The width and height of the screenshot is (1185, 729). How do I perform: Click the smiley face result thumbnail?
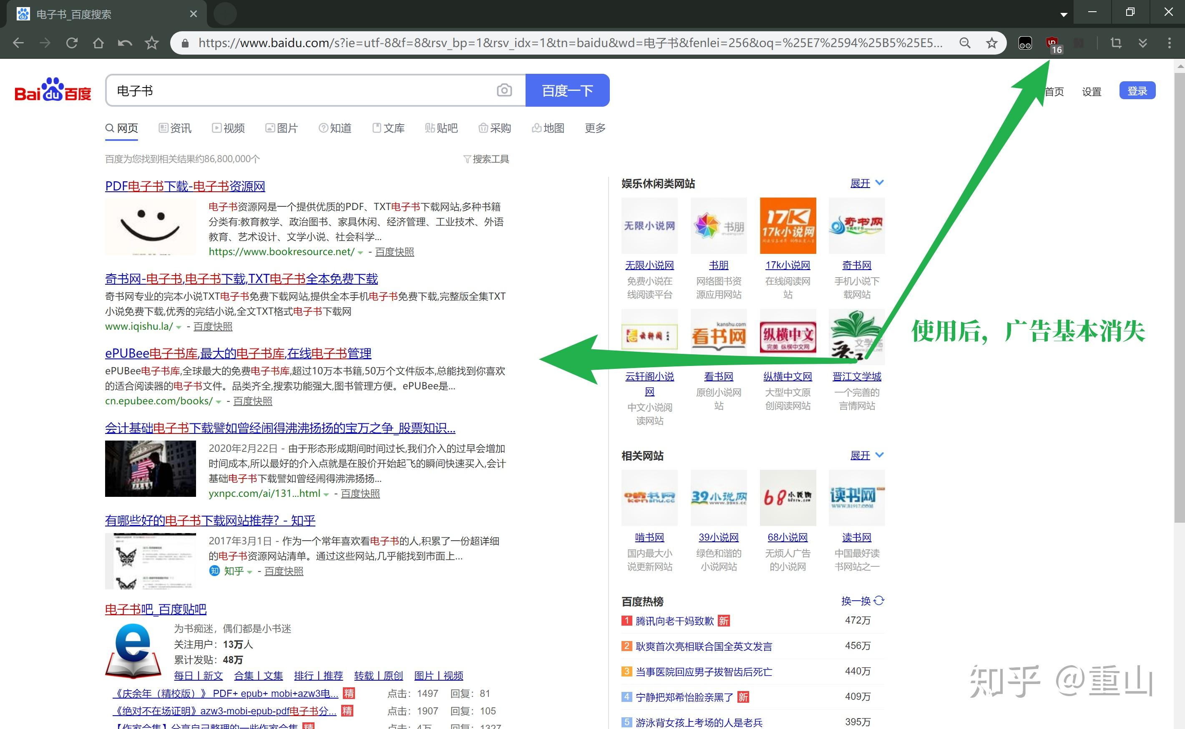click(x=151, y=227)
